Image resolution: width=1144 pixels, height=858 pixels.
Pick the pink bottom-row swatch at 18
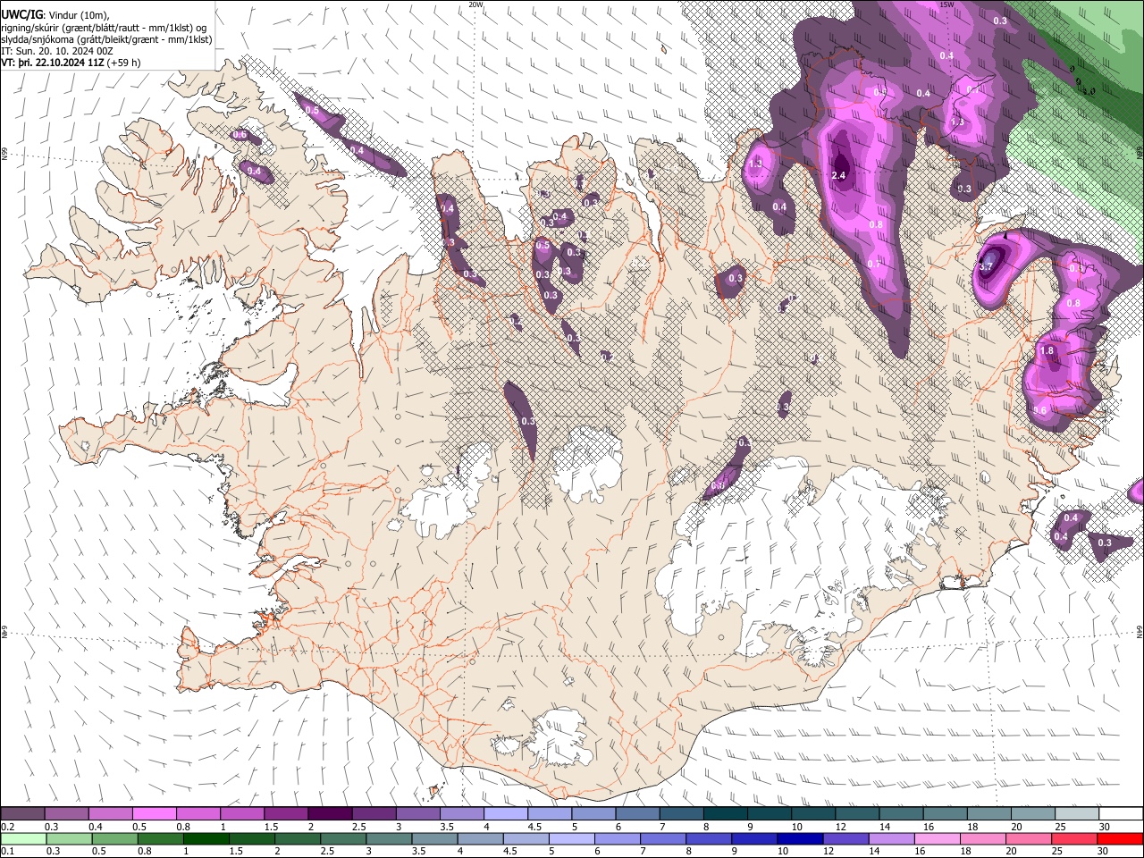point(984,839)
